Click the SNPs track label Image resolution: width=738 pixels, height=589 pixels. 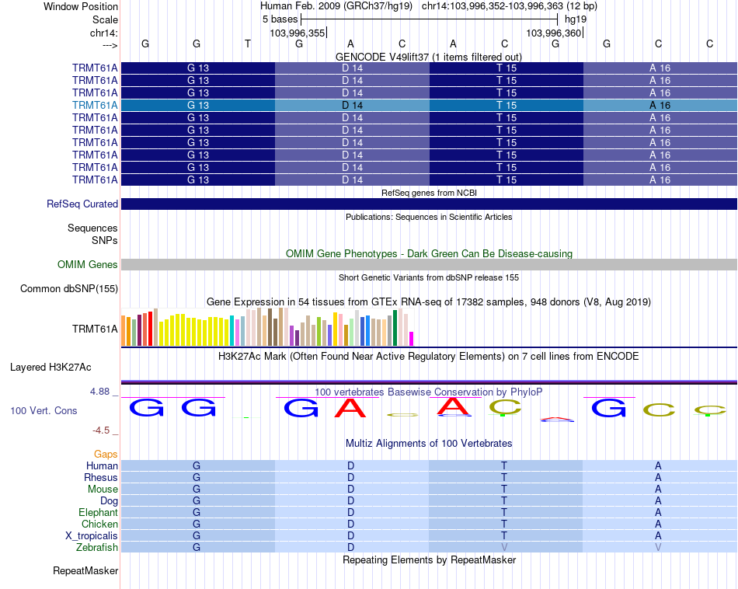pyautogui.click(x=105, y=240)
